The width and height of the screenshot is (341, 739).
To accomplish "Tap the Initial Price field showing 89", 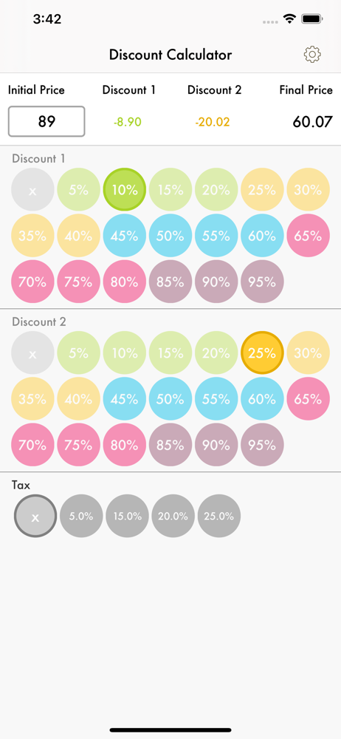I will click(x=46, y=122).
